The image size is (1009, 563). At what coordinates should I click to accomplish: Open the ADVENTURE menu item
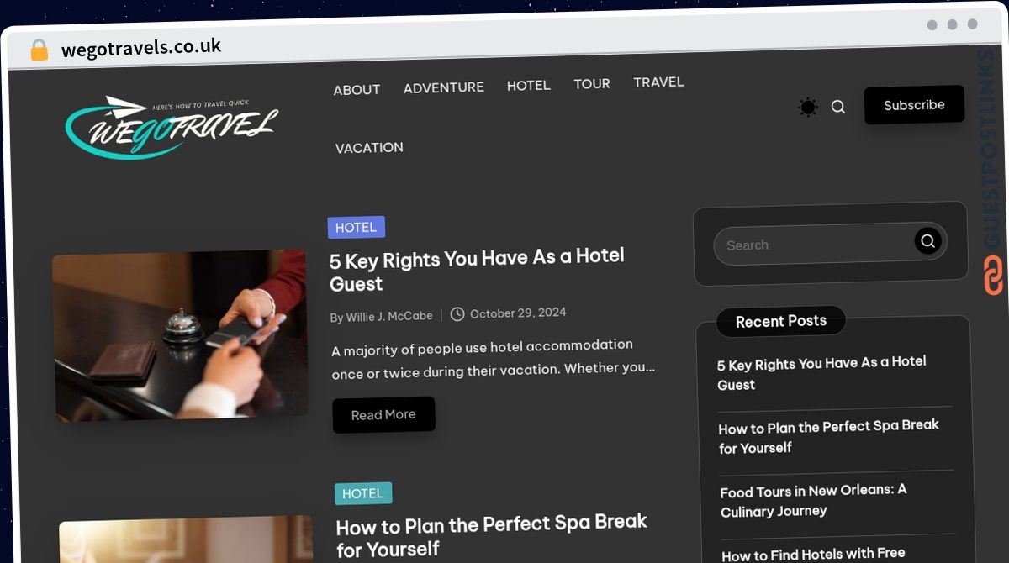tap(444, 87)
